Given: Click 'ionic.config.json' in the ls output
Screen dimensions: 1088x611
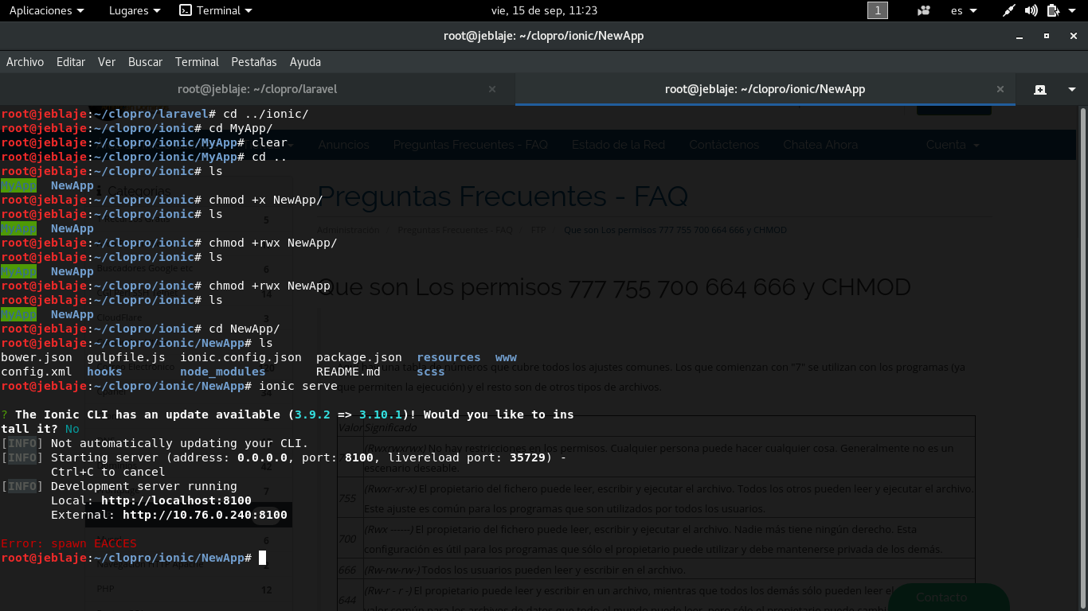Looking at the screenshot, I should tap(241, 357).
